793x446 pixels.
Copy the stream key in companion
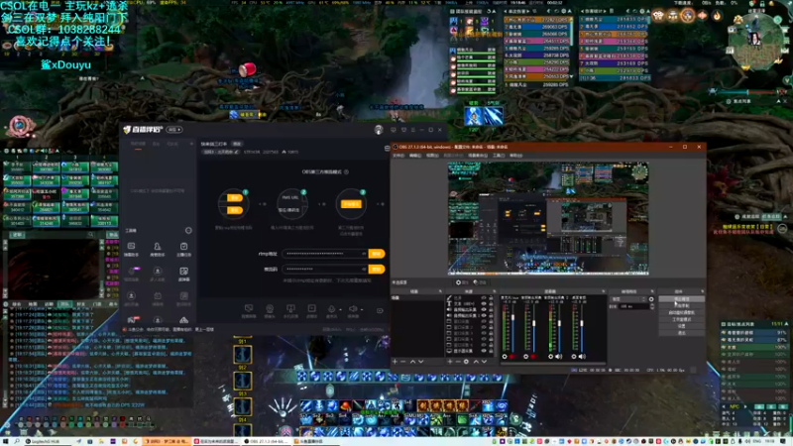377,269
